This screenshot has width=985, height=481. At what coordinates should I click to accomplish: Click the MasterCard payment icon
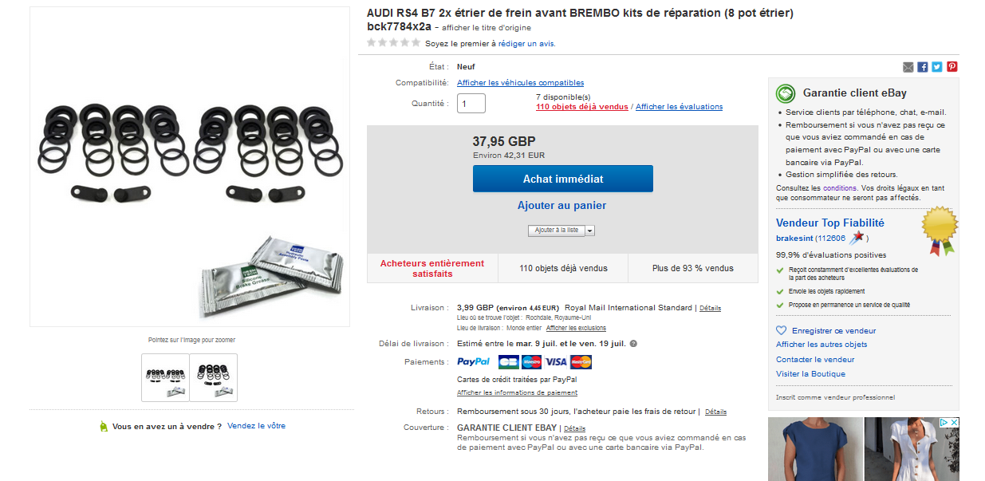pos(581,361)
